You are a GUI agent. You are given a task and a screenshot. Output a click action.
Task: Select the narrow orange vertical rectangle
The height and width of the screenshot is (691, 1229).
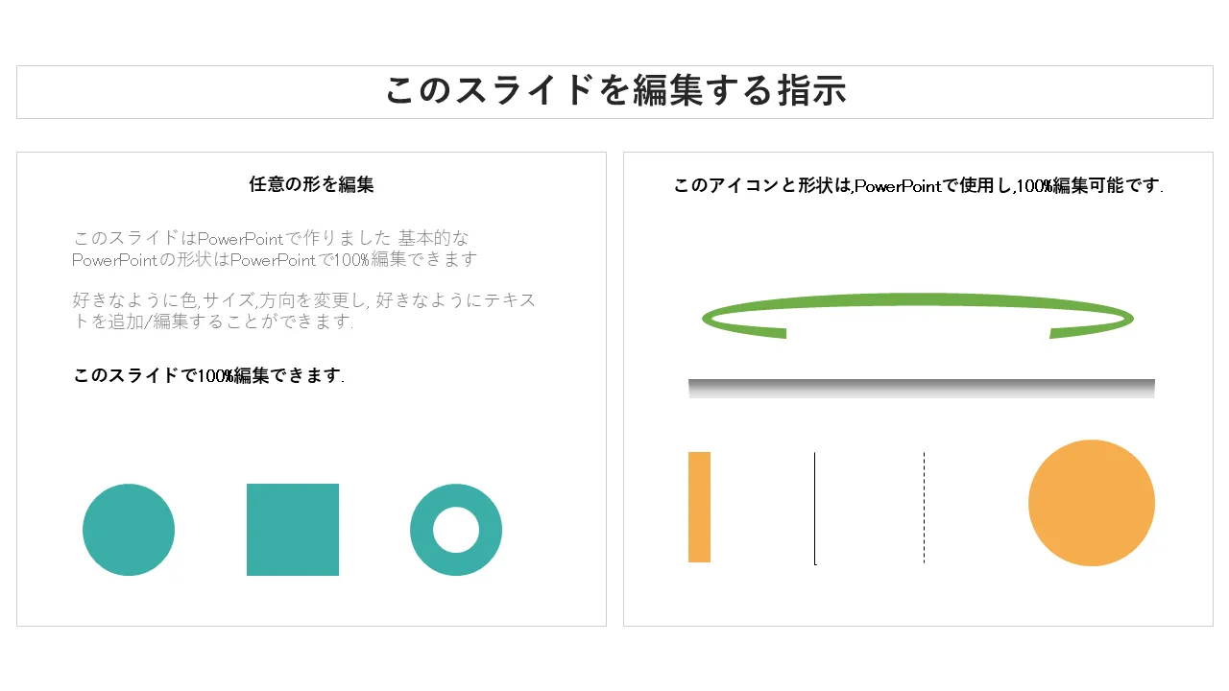[699, 507]
